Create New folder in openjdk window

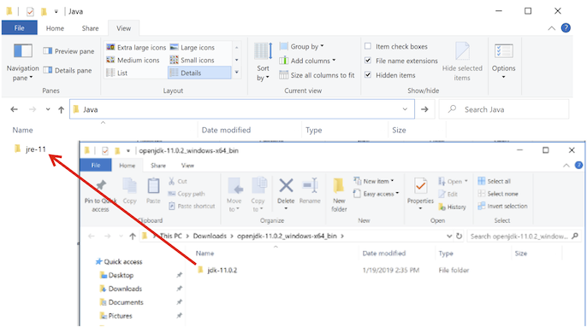(x=339, y=195)
